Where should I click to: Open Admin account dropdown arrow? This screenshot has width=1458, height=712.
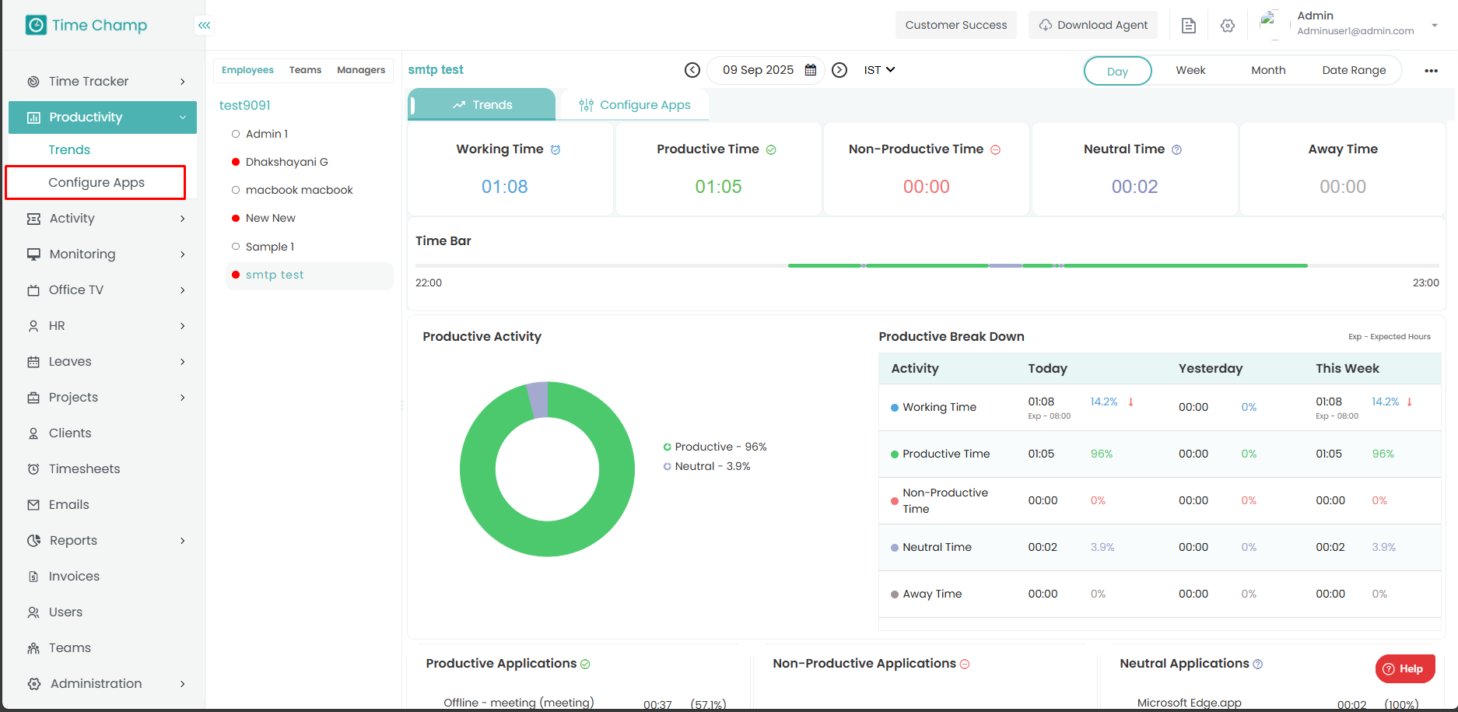click(x=1434, y=26)
